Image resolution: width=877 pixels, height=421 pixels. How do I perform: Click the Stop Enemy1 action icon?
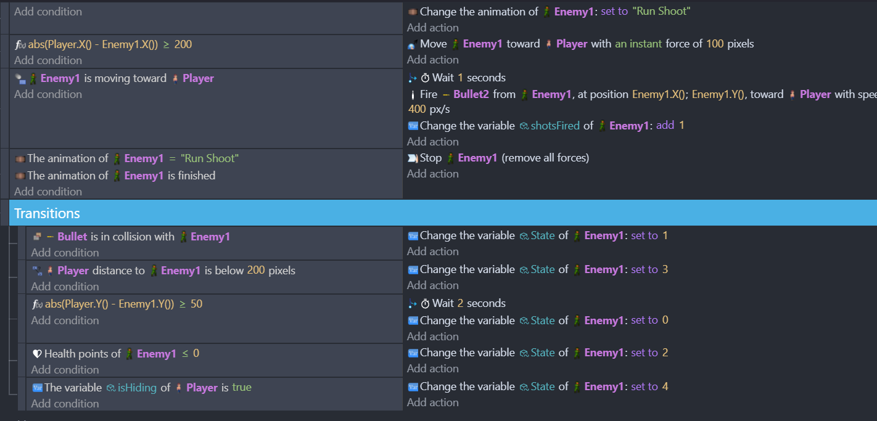point(413,158)
